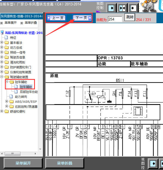The width and height of the screenshot is (163, 170).
Task: Click tree scrollbar left arrow
Action: [2, 154]
